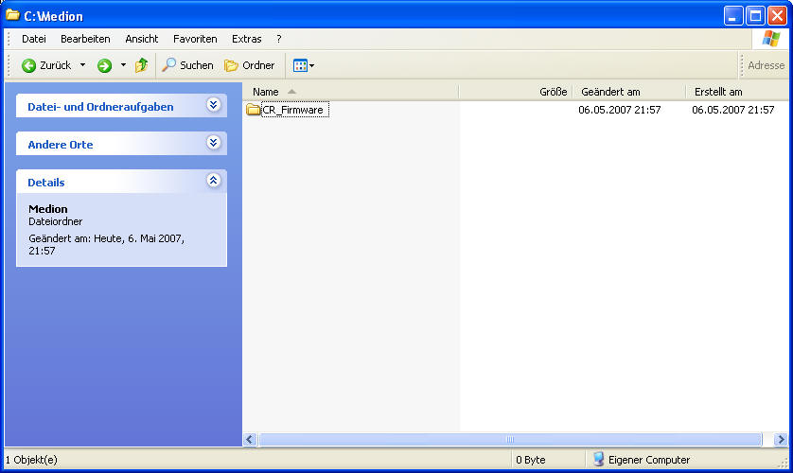Click the CR_Firmware created date under Erstellt am
This screenshot has height=473, width=793.
(x=732, y=110)
